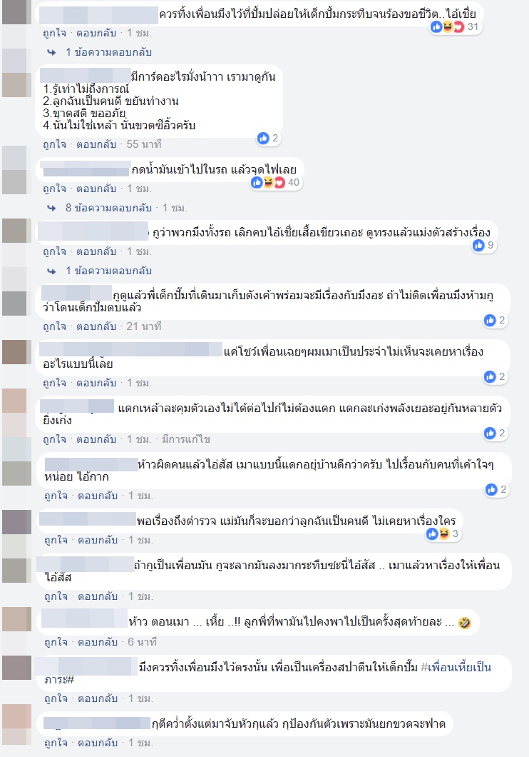Click like icon showing 9 reactions
This screenshot has height=757, width=529.
click(x=478, y=245)
